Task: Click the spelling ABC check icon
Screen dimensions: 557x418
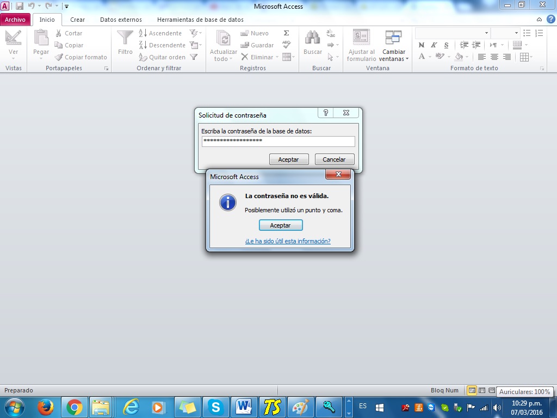Action: pos(286,45)
